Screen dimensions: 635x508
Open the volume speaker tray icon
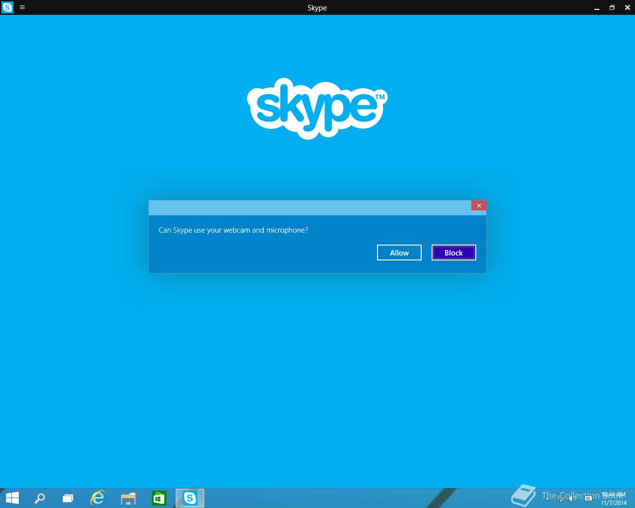572,498
